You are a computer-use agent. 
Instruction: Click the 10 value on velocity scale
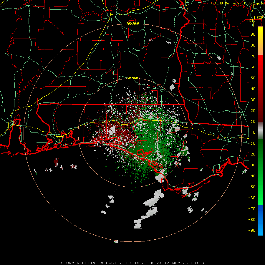click(253, 122)
